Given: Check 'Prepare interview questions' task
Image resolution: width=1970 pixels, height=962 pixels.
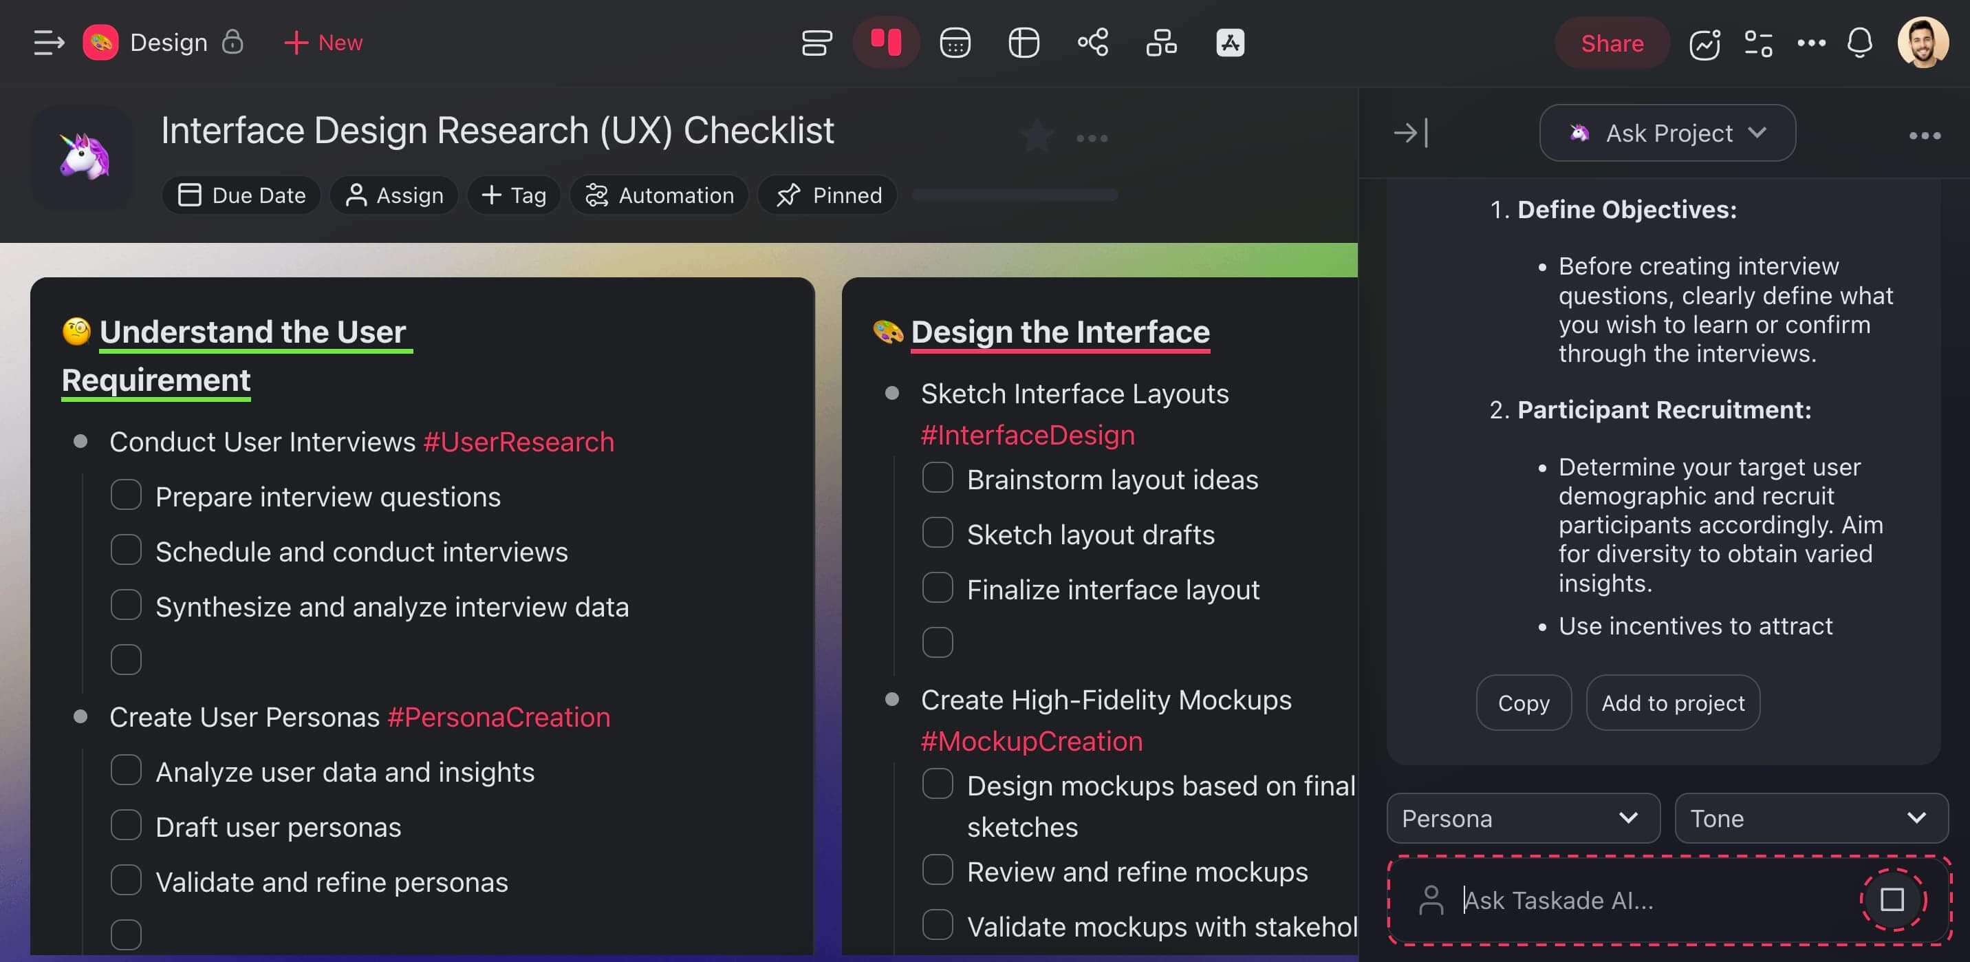Looking at the screenshot, I should click(x=126, y=495).
